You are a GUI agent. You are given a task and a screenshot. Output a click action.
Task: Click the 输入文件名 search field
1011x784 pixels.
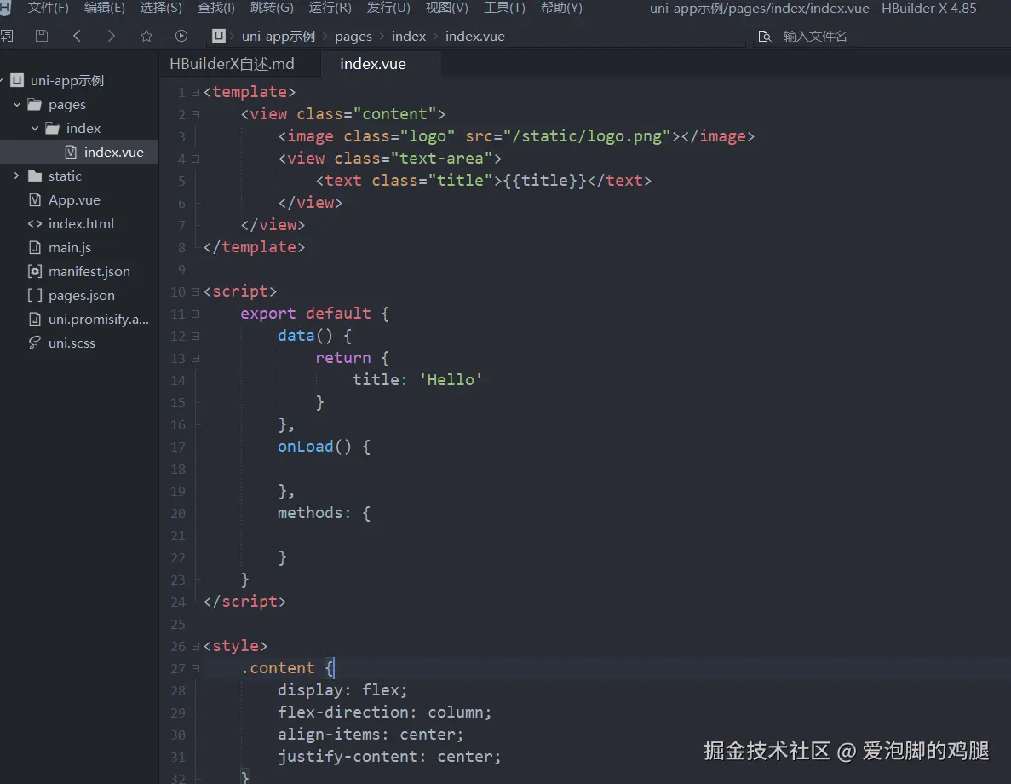point(815,36)
